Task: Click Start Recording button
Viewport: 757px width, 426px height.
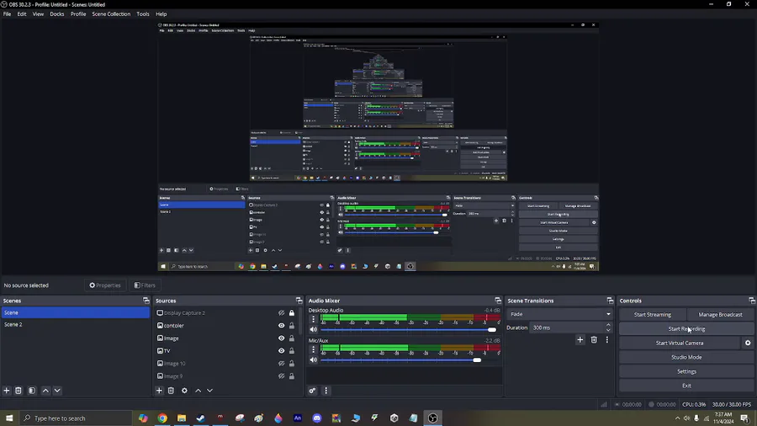Action: point(686,329)
